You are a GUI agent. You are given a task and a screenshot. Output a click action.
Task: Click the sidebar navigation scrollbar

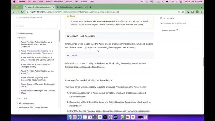pyautogui.click(x=59, y=36)
